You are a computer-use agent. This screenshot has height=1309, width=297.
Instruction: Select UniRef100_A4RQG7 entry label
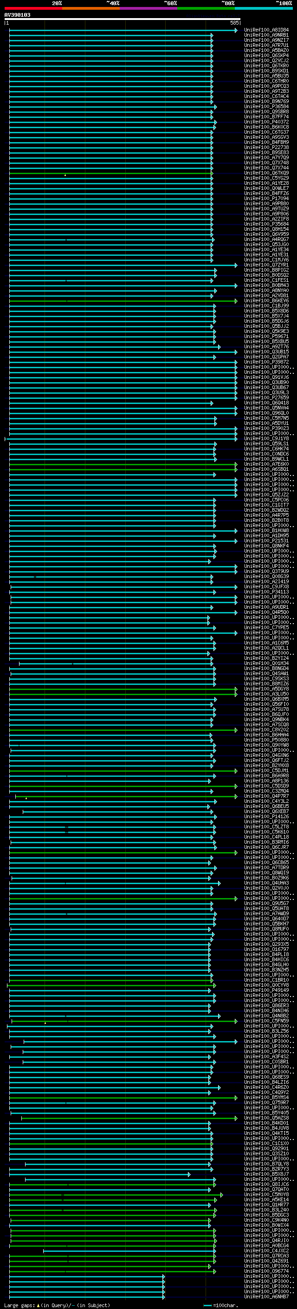(x=266, y=239)
